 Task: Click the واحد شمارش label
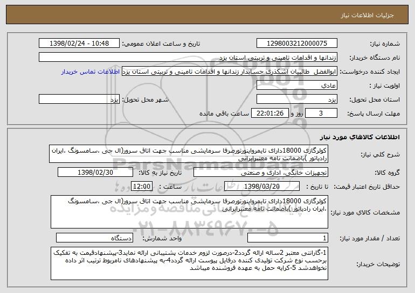[x=162, y=239]
